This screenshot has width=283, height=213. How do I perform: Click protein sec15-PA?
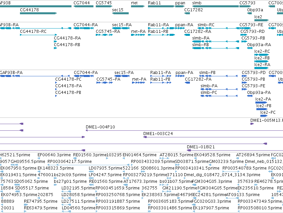[x=124, y=73]
